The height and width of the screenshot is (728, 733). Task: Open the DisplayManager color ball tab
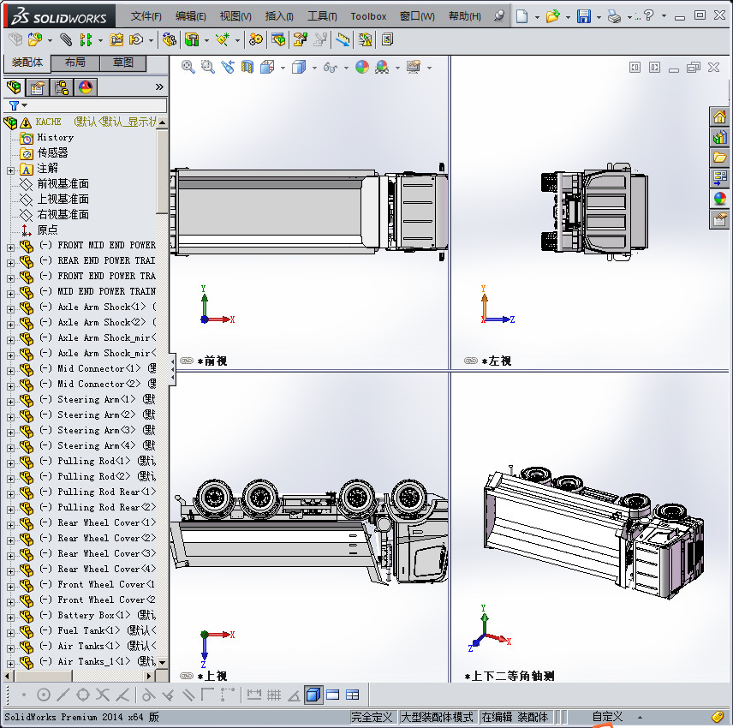click(86, 87)
